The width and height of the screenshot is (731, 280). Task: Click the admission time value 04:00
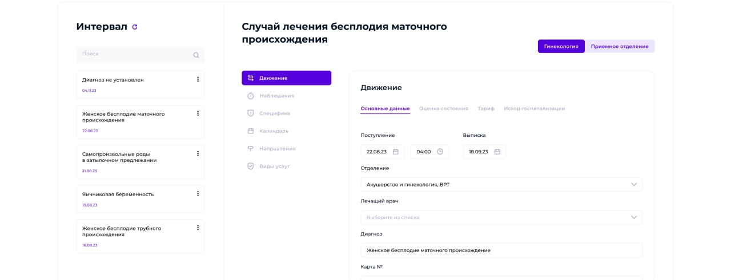pos(423,152)
